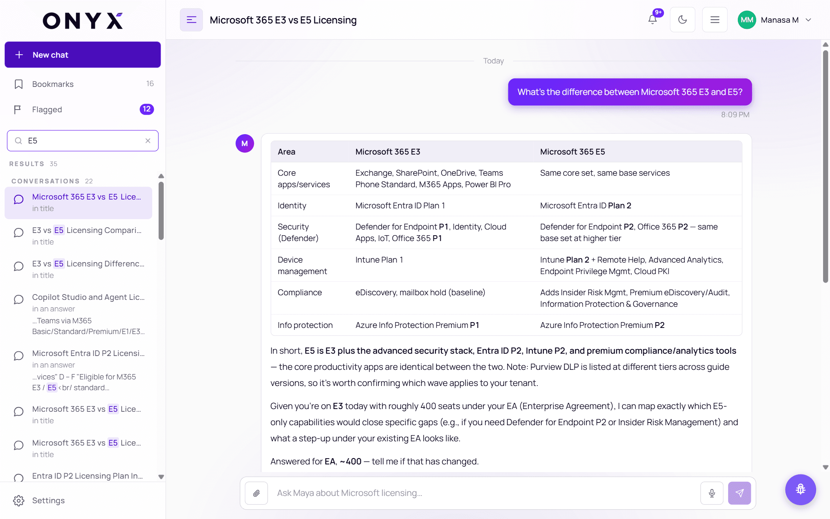Viewport: 830px width, 519px height.
Task: Click the plus icon in New chat
Action: pyautogui.click(x=19, y=55)
